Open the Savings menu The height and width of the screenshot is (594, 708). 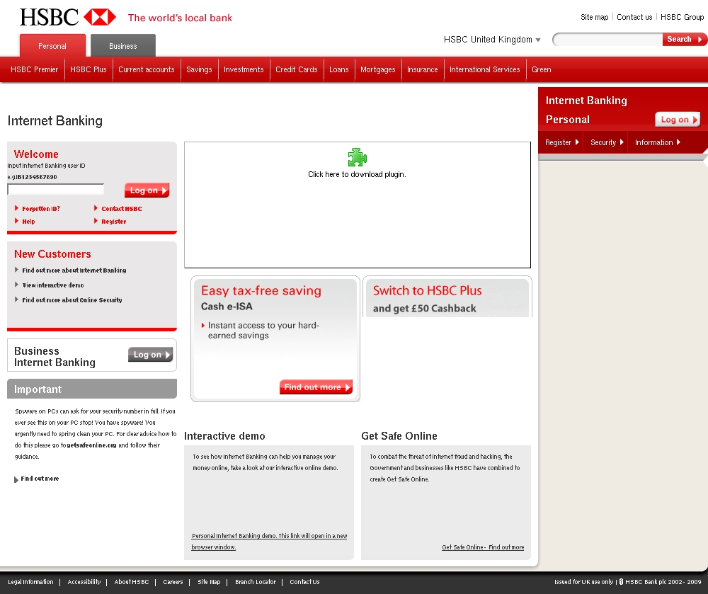[x=199, y=69]
